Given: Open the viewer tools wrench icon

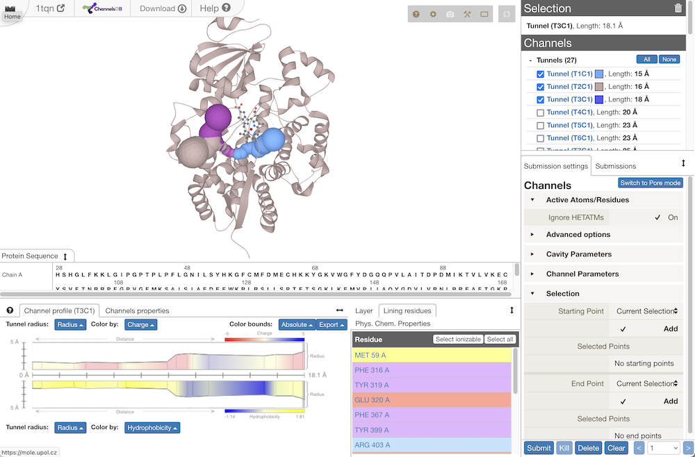Looking at the screenshot, I should (468, 14).
